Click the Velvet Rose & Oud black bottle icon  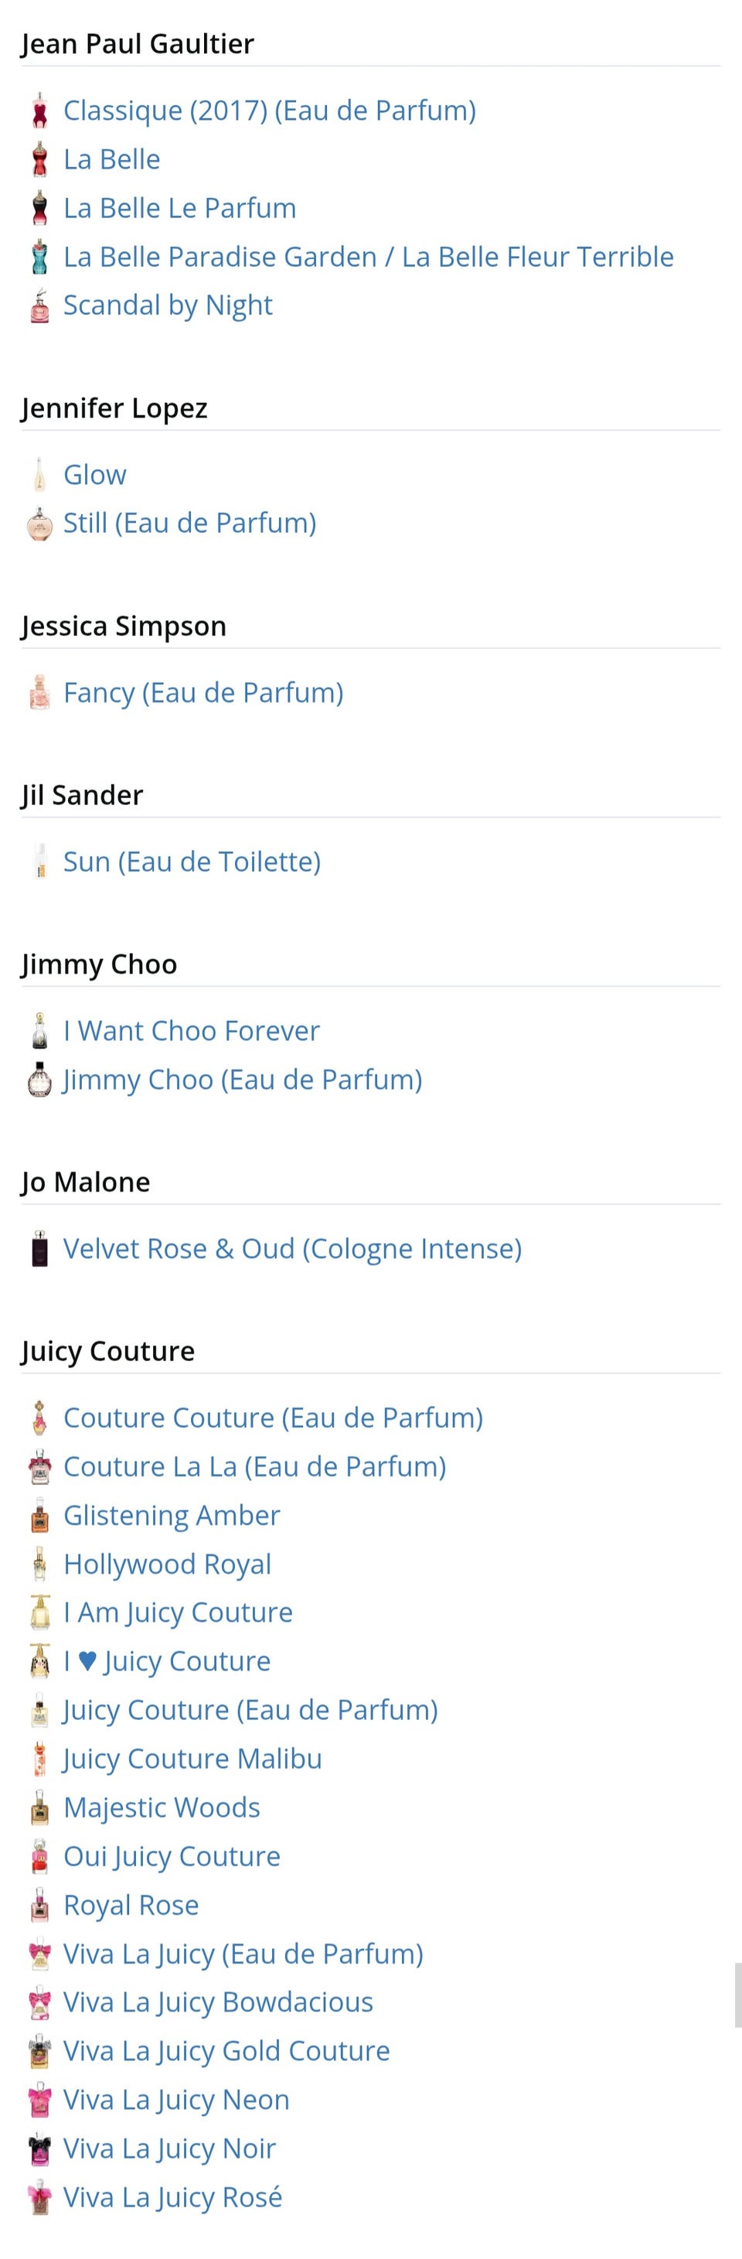[x=39, y=1250]
